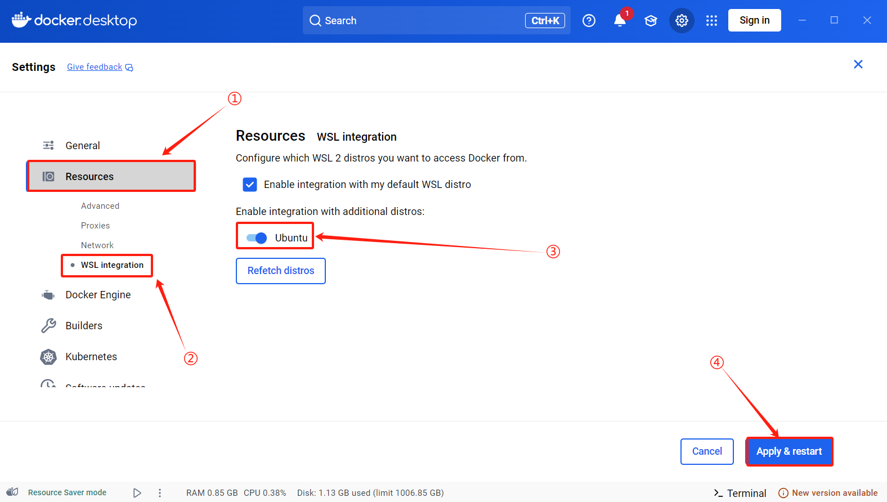The height and width of the screenshot is (502, 887).
Task: Click the feedback icon beside Give feedback
Action: pyautogui.click(x=129, y=68)
